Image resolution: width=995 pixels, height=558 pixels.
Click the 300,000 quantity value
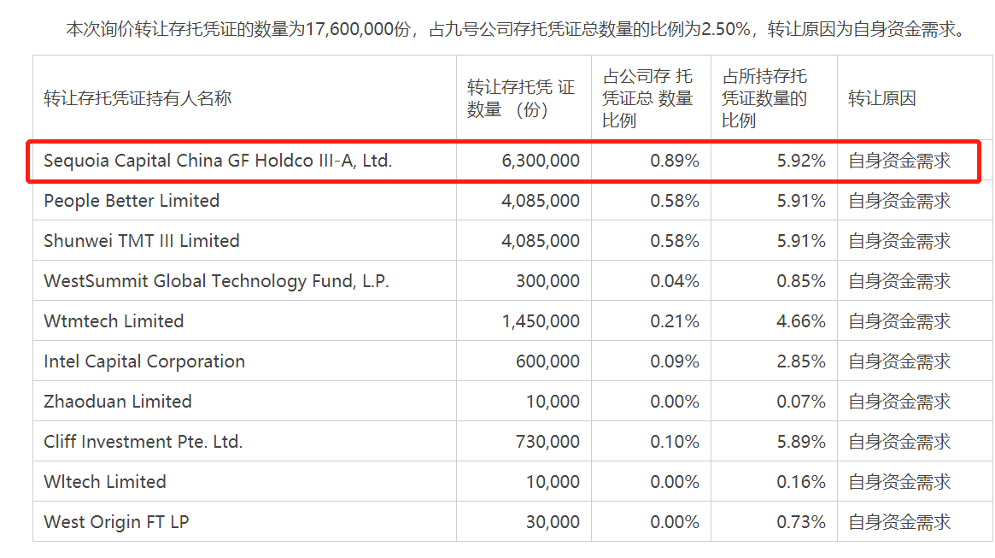tap(547, 281)
